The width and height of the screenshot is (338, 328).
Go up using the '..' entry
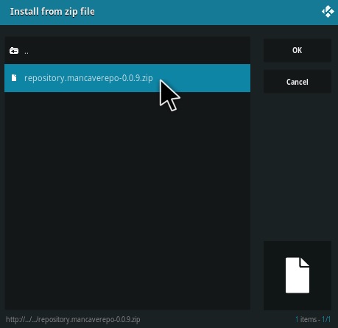point(127,51)
